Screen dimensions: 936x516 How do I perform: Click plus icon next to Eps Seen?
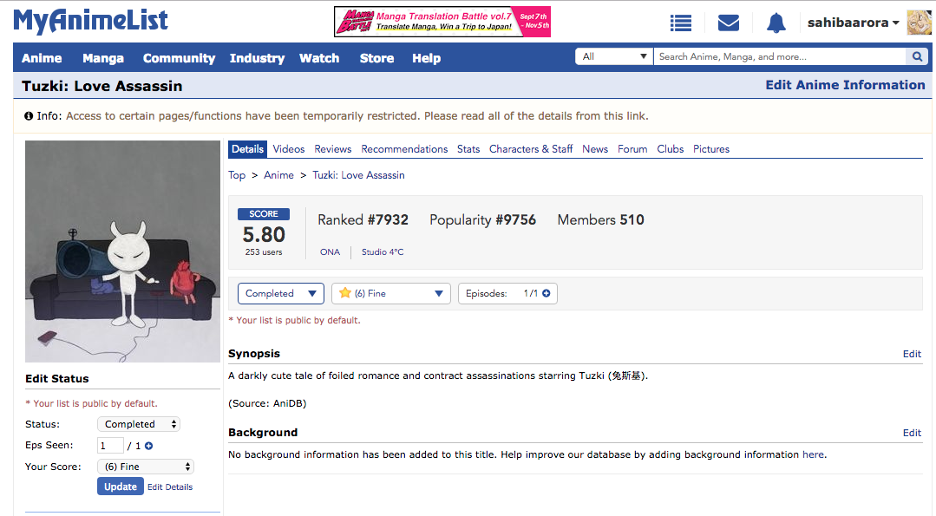(x=148, y=446)
